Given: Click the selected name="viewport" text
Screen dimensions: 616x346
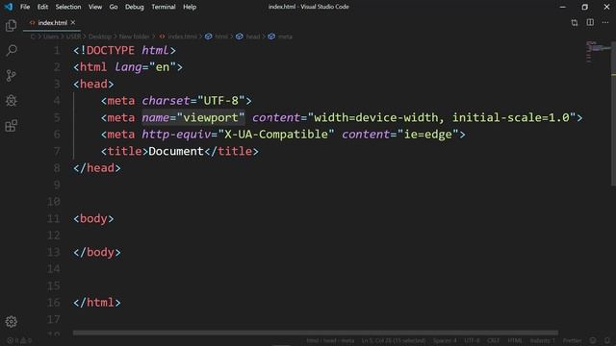Looking at the screenshot, I should pyautogui.click(x=192, y=117).
